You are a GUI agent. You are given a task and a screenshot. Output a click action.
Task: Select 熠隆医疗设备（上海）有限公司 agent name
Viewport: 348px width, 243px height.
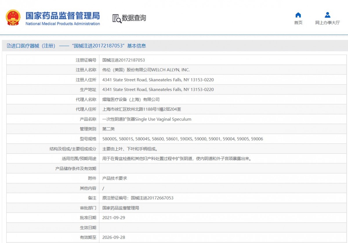[131, 99]
